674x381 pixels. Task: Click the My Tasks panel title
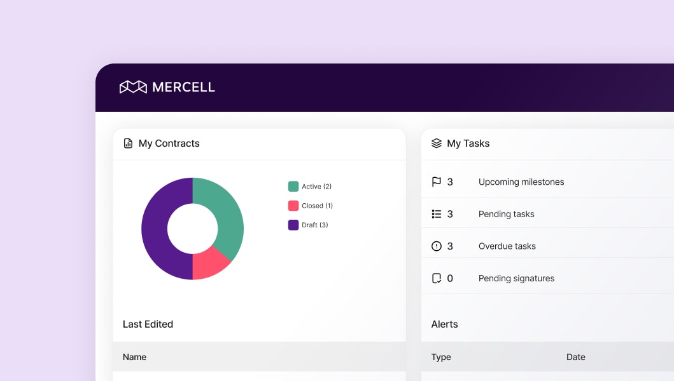tap(468, 144)
